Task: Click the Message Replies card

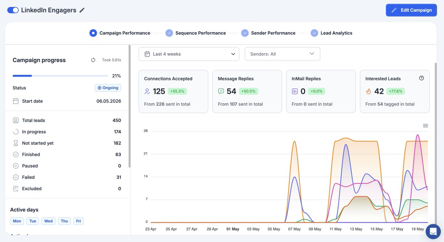Action: pos(247,91)
